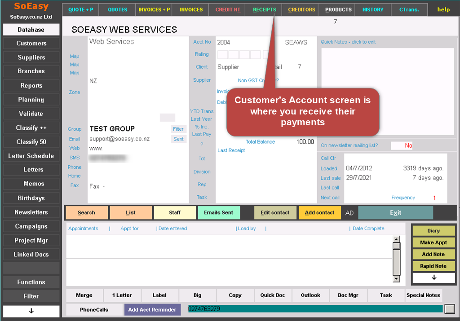Open Project Mgr in the sidebar
Image resolution: width=460 pixels, height=321 pixels.
pos(31,240)
